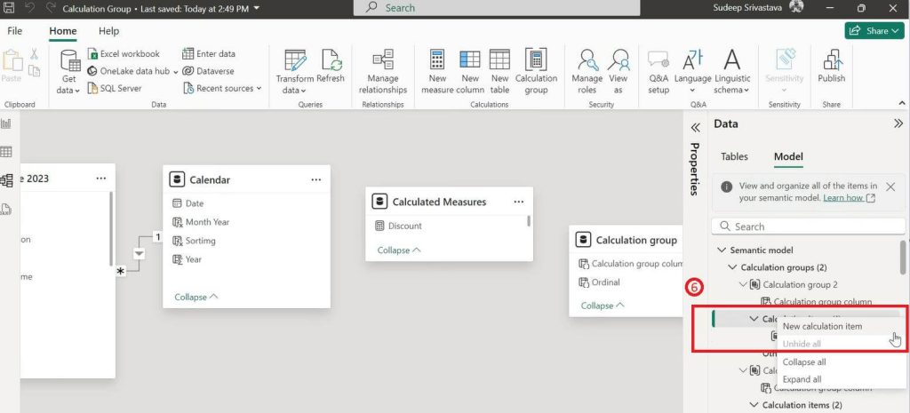This screenshot has width=910, height=413.
Task: Open Calendar table more options
Action: click(x=316, y=179)
